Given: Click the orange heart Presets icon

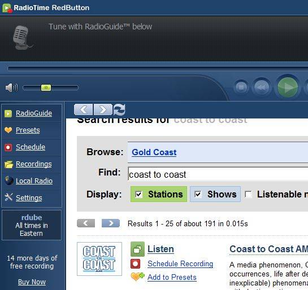Looking at the screenshot, I should (x=8, y=130).
